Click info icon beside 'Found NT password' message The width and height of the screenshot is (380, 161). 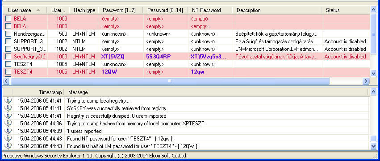tap(8, 139)
